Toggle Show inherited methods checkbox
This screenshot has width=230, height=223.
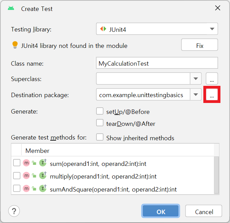coord(100,137)
